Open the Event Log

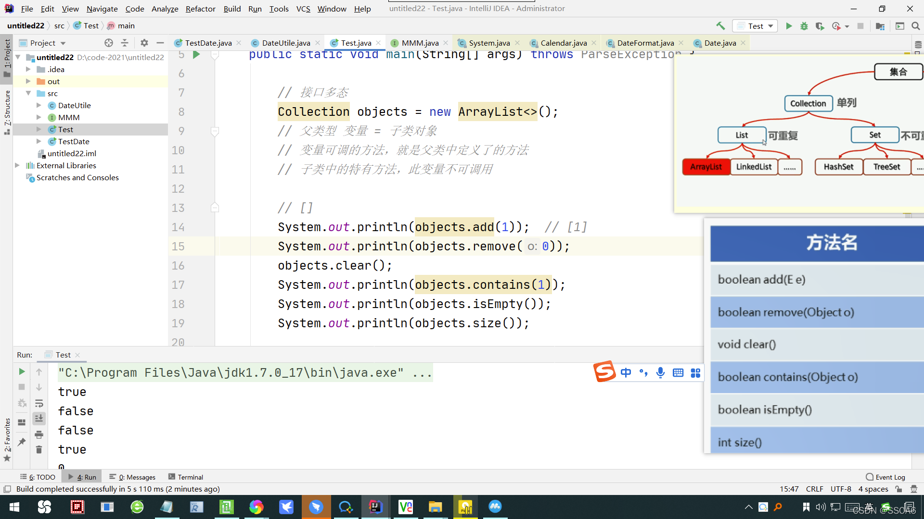click(x=885, y=477)
